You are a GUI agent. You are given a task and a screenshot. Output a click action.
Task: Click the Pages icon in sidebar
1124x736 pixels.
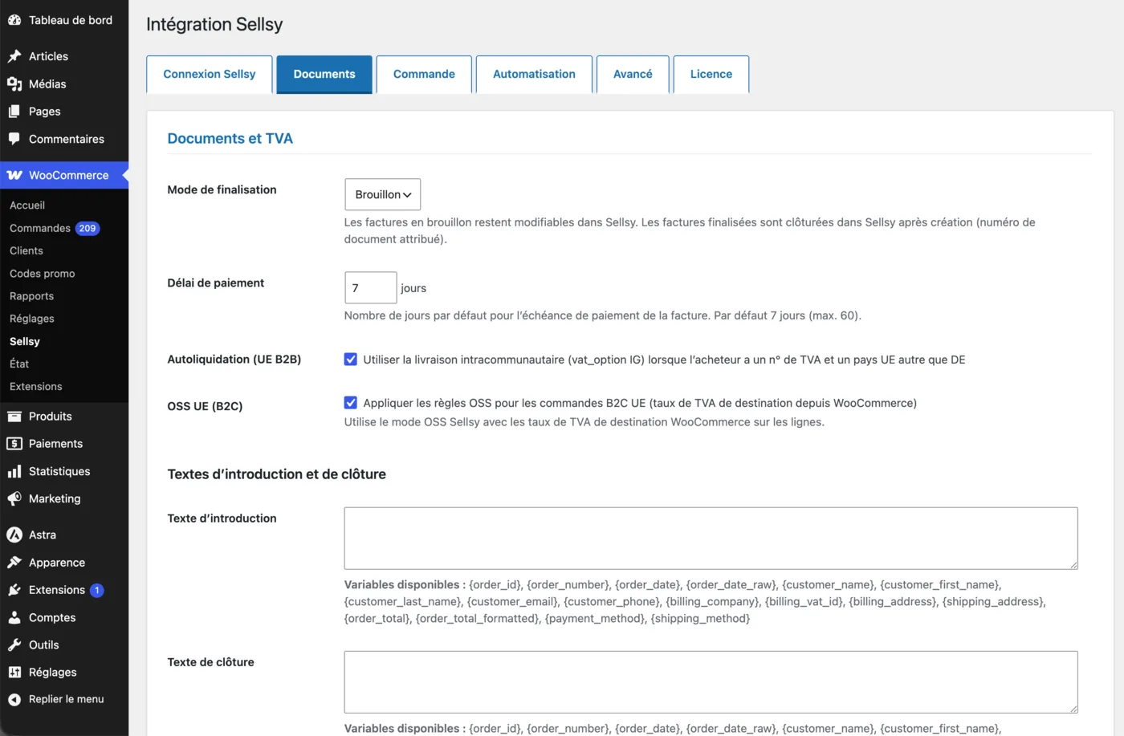tap(14, 112)
